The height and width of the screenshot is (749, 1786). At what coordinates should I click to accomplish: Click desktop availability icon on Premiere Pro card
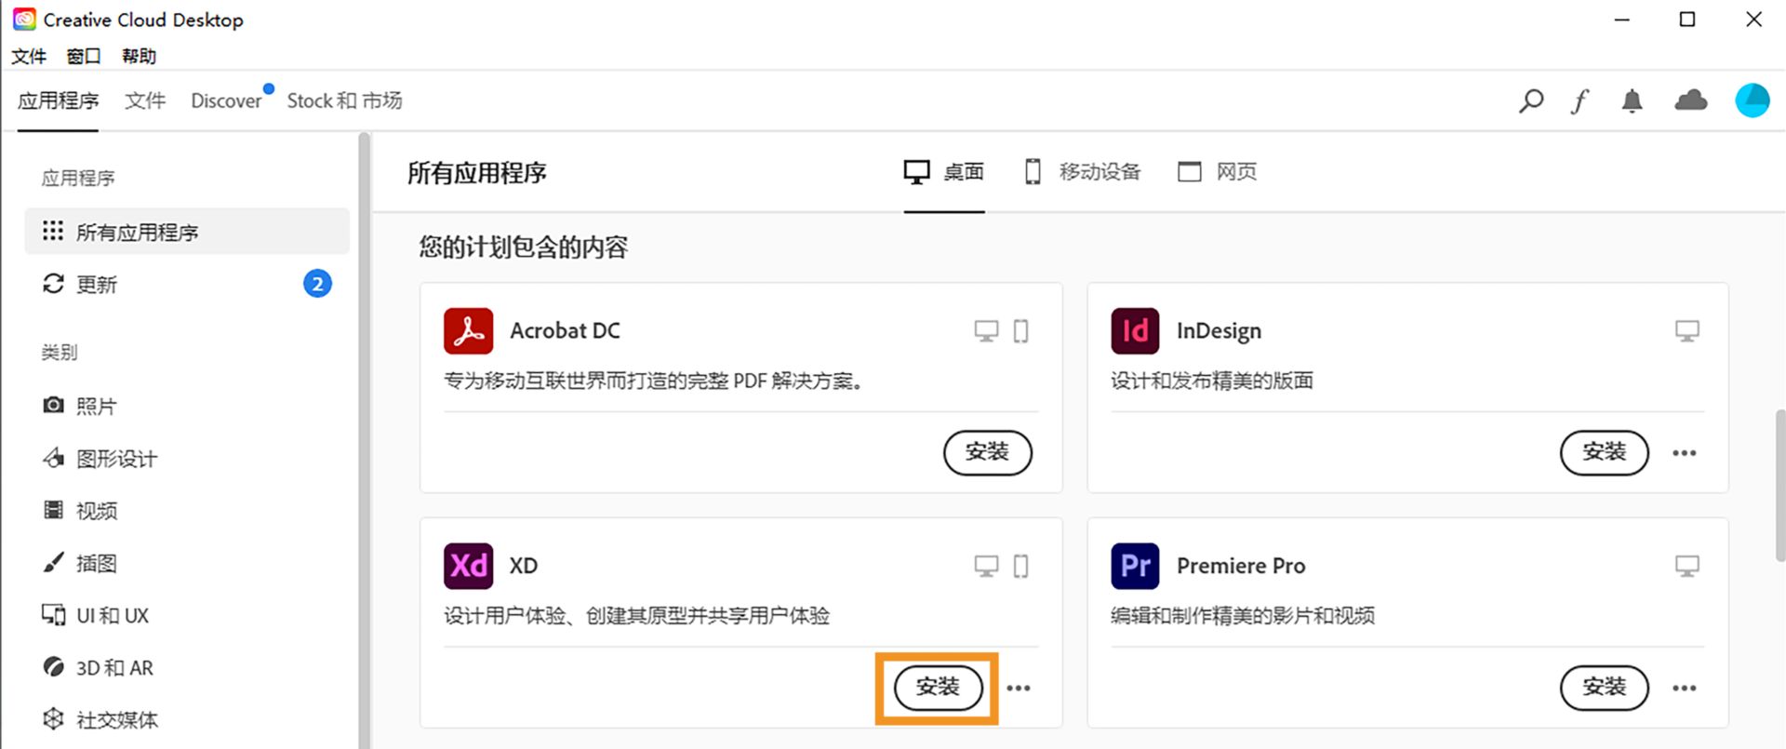1687,567
